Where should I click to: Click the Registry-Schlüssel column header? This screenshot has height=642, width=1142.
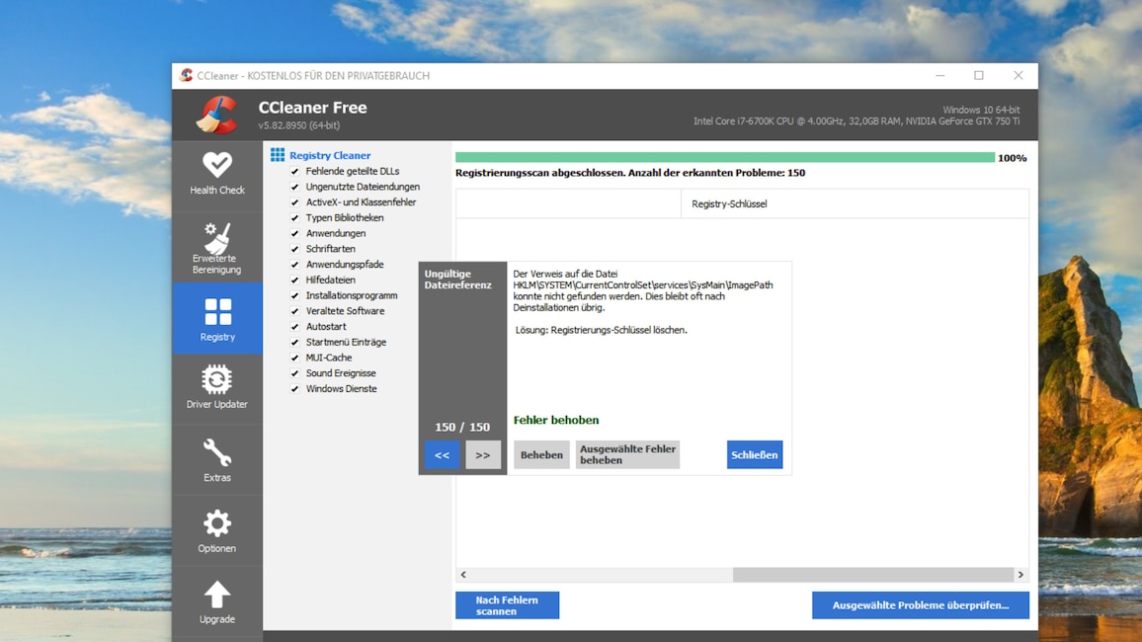pyautogui.click(x=856, y=203)
